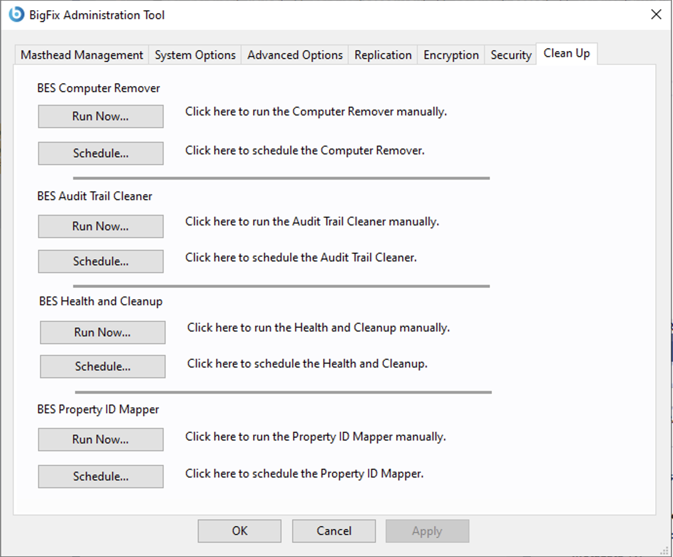
Task: Switch to the Security tab
Action: point(511,55)
